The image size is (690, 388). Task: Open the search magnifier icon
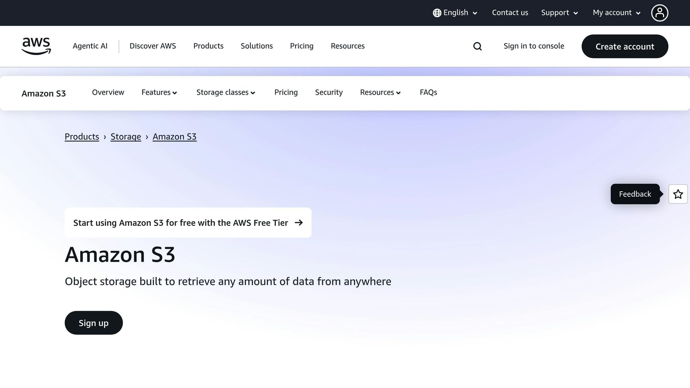pyautogui.click(x=477, y=46)
